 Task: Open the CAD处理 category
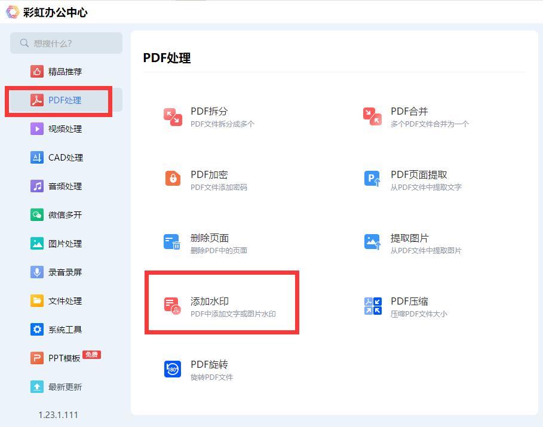[65, 158]
